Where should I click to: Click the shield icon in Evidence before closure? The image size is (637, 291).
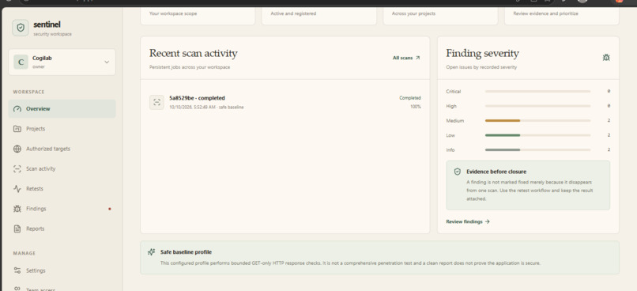click(458, 172)
